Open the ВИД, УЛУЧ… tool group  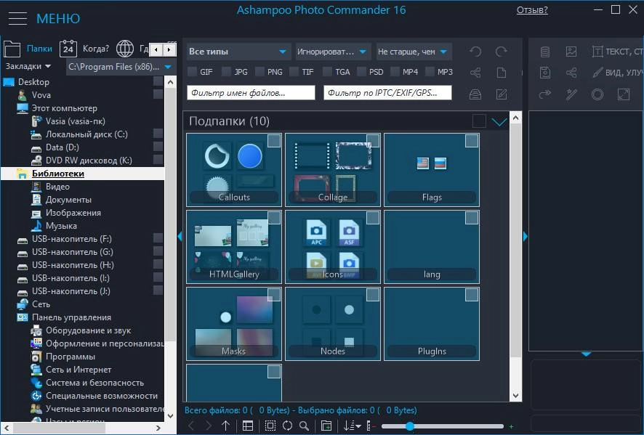(617, 73)
